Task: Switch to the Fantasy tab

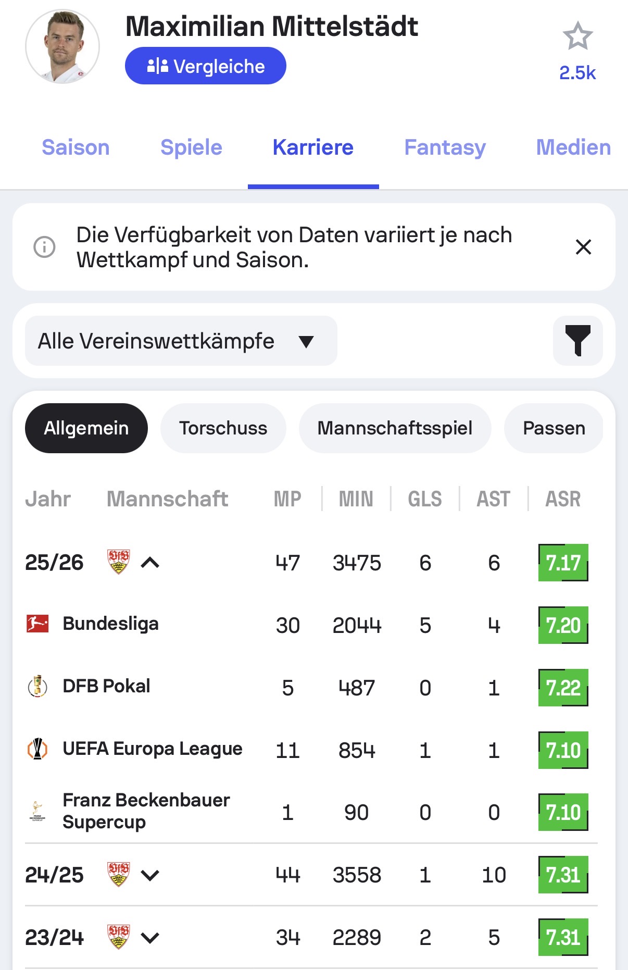Action: pos(445,147)
